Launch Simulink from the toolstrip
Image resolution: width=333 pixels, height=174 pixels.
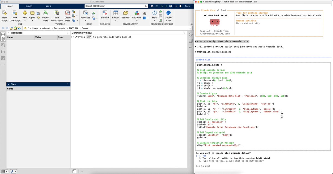click(105, 14)
